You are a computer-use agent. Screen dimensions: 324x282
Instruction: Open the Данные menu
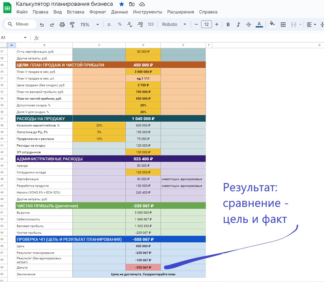[119, 12]
